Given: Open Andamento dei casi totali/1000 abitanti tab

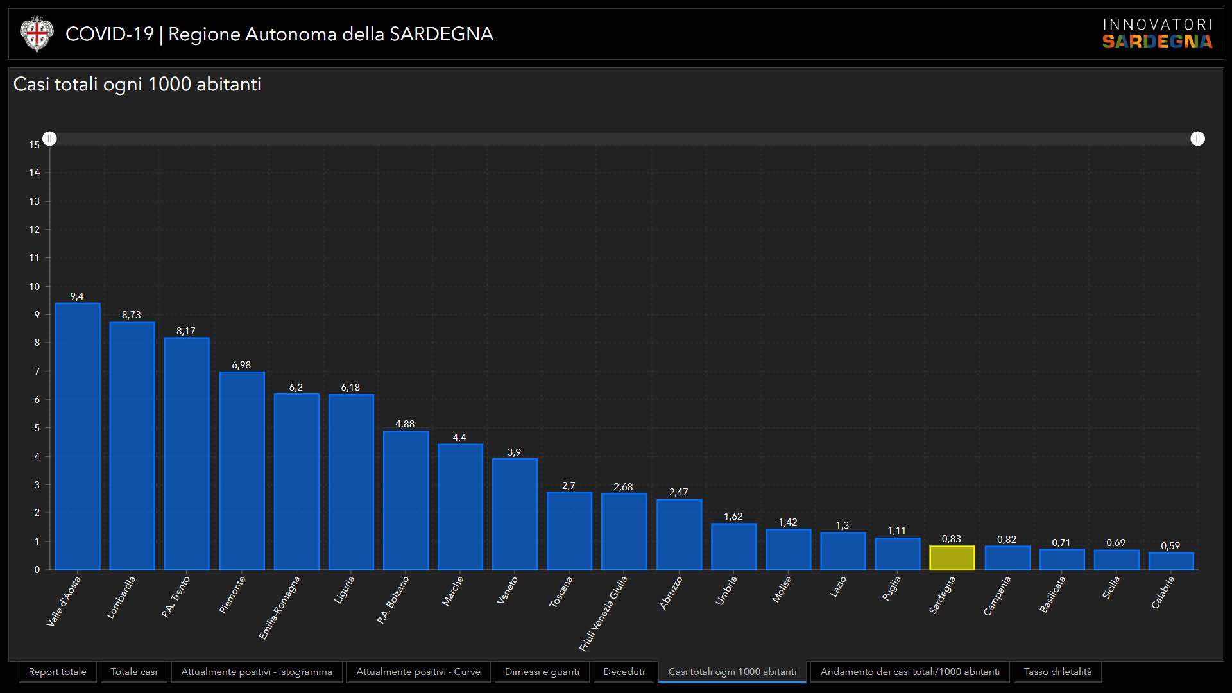Looking at the screenshot, I should click(x=910, y=672).
